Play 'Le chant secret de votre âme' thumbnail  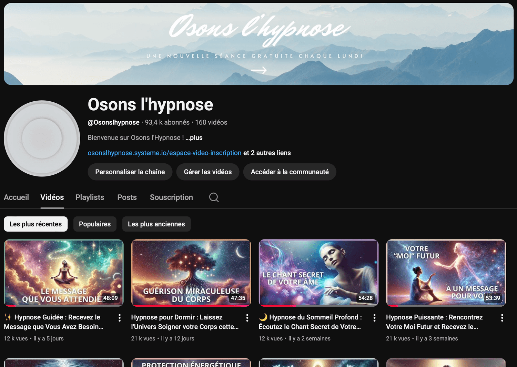pyautogui.click(x=318, y=273)
